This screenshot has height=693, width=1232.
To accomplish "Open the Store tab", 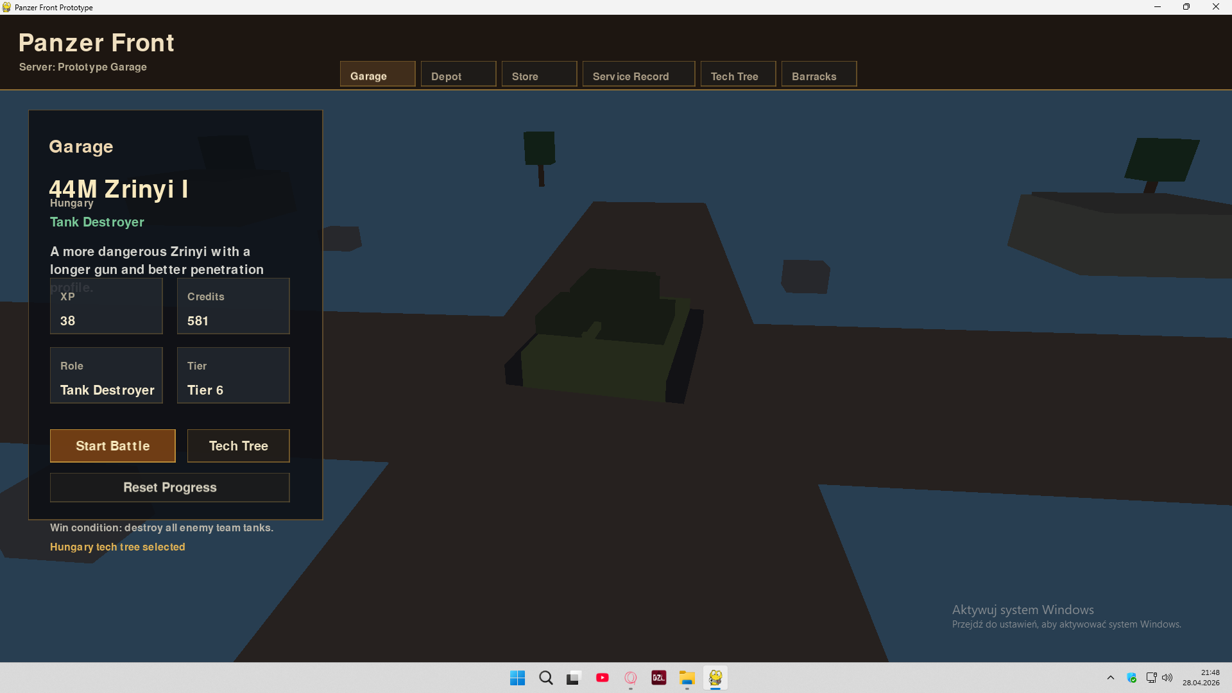I will tap(539, 74).
